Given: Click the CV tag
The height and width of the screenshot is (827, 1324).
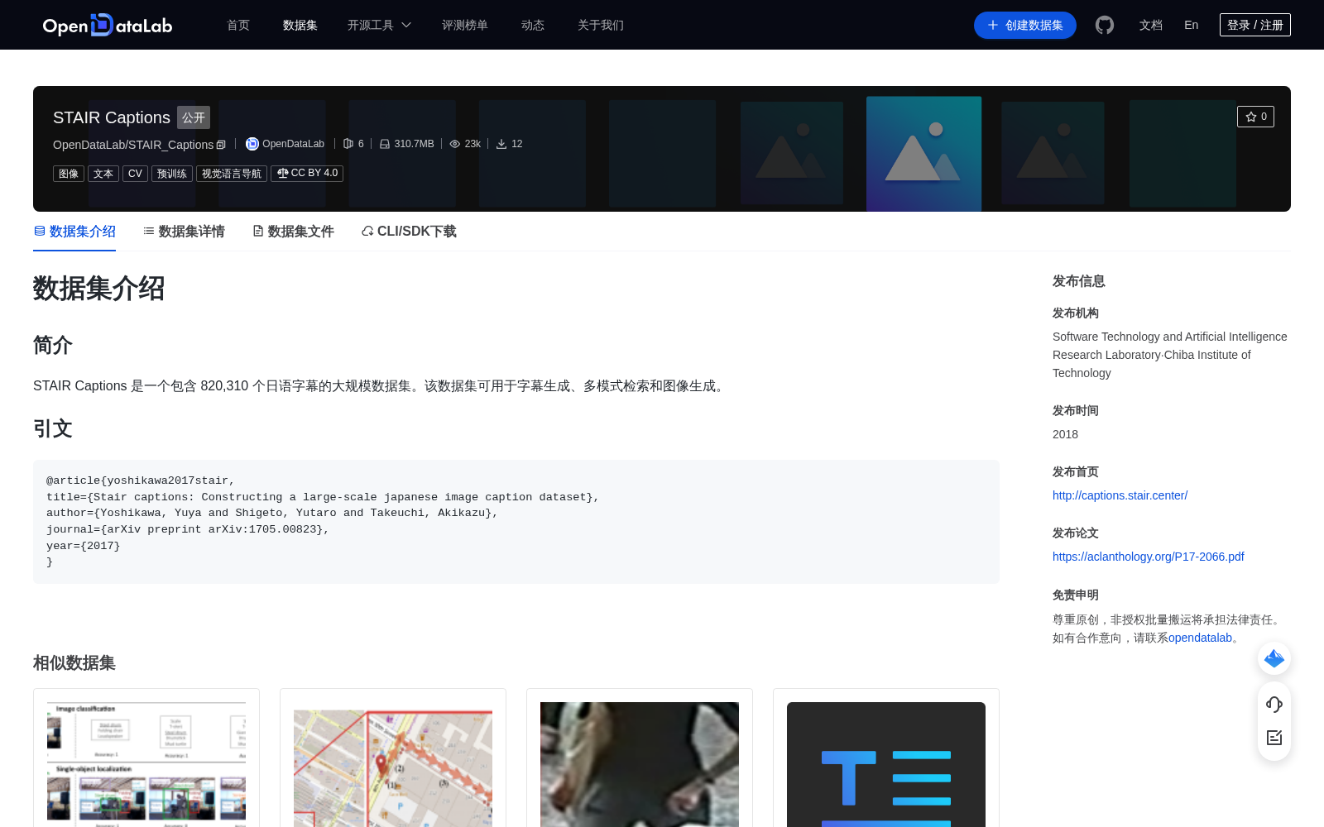Looking at the screenshot, I should pyautogui.click(x=136, y=174).
